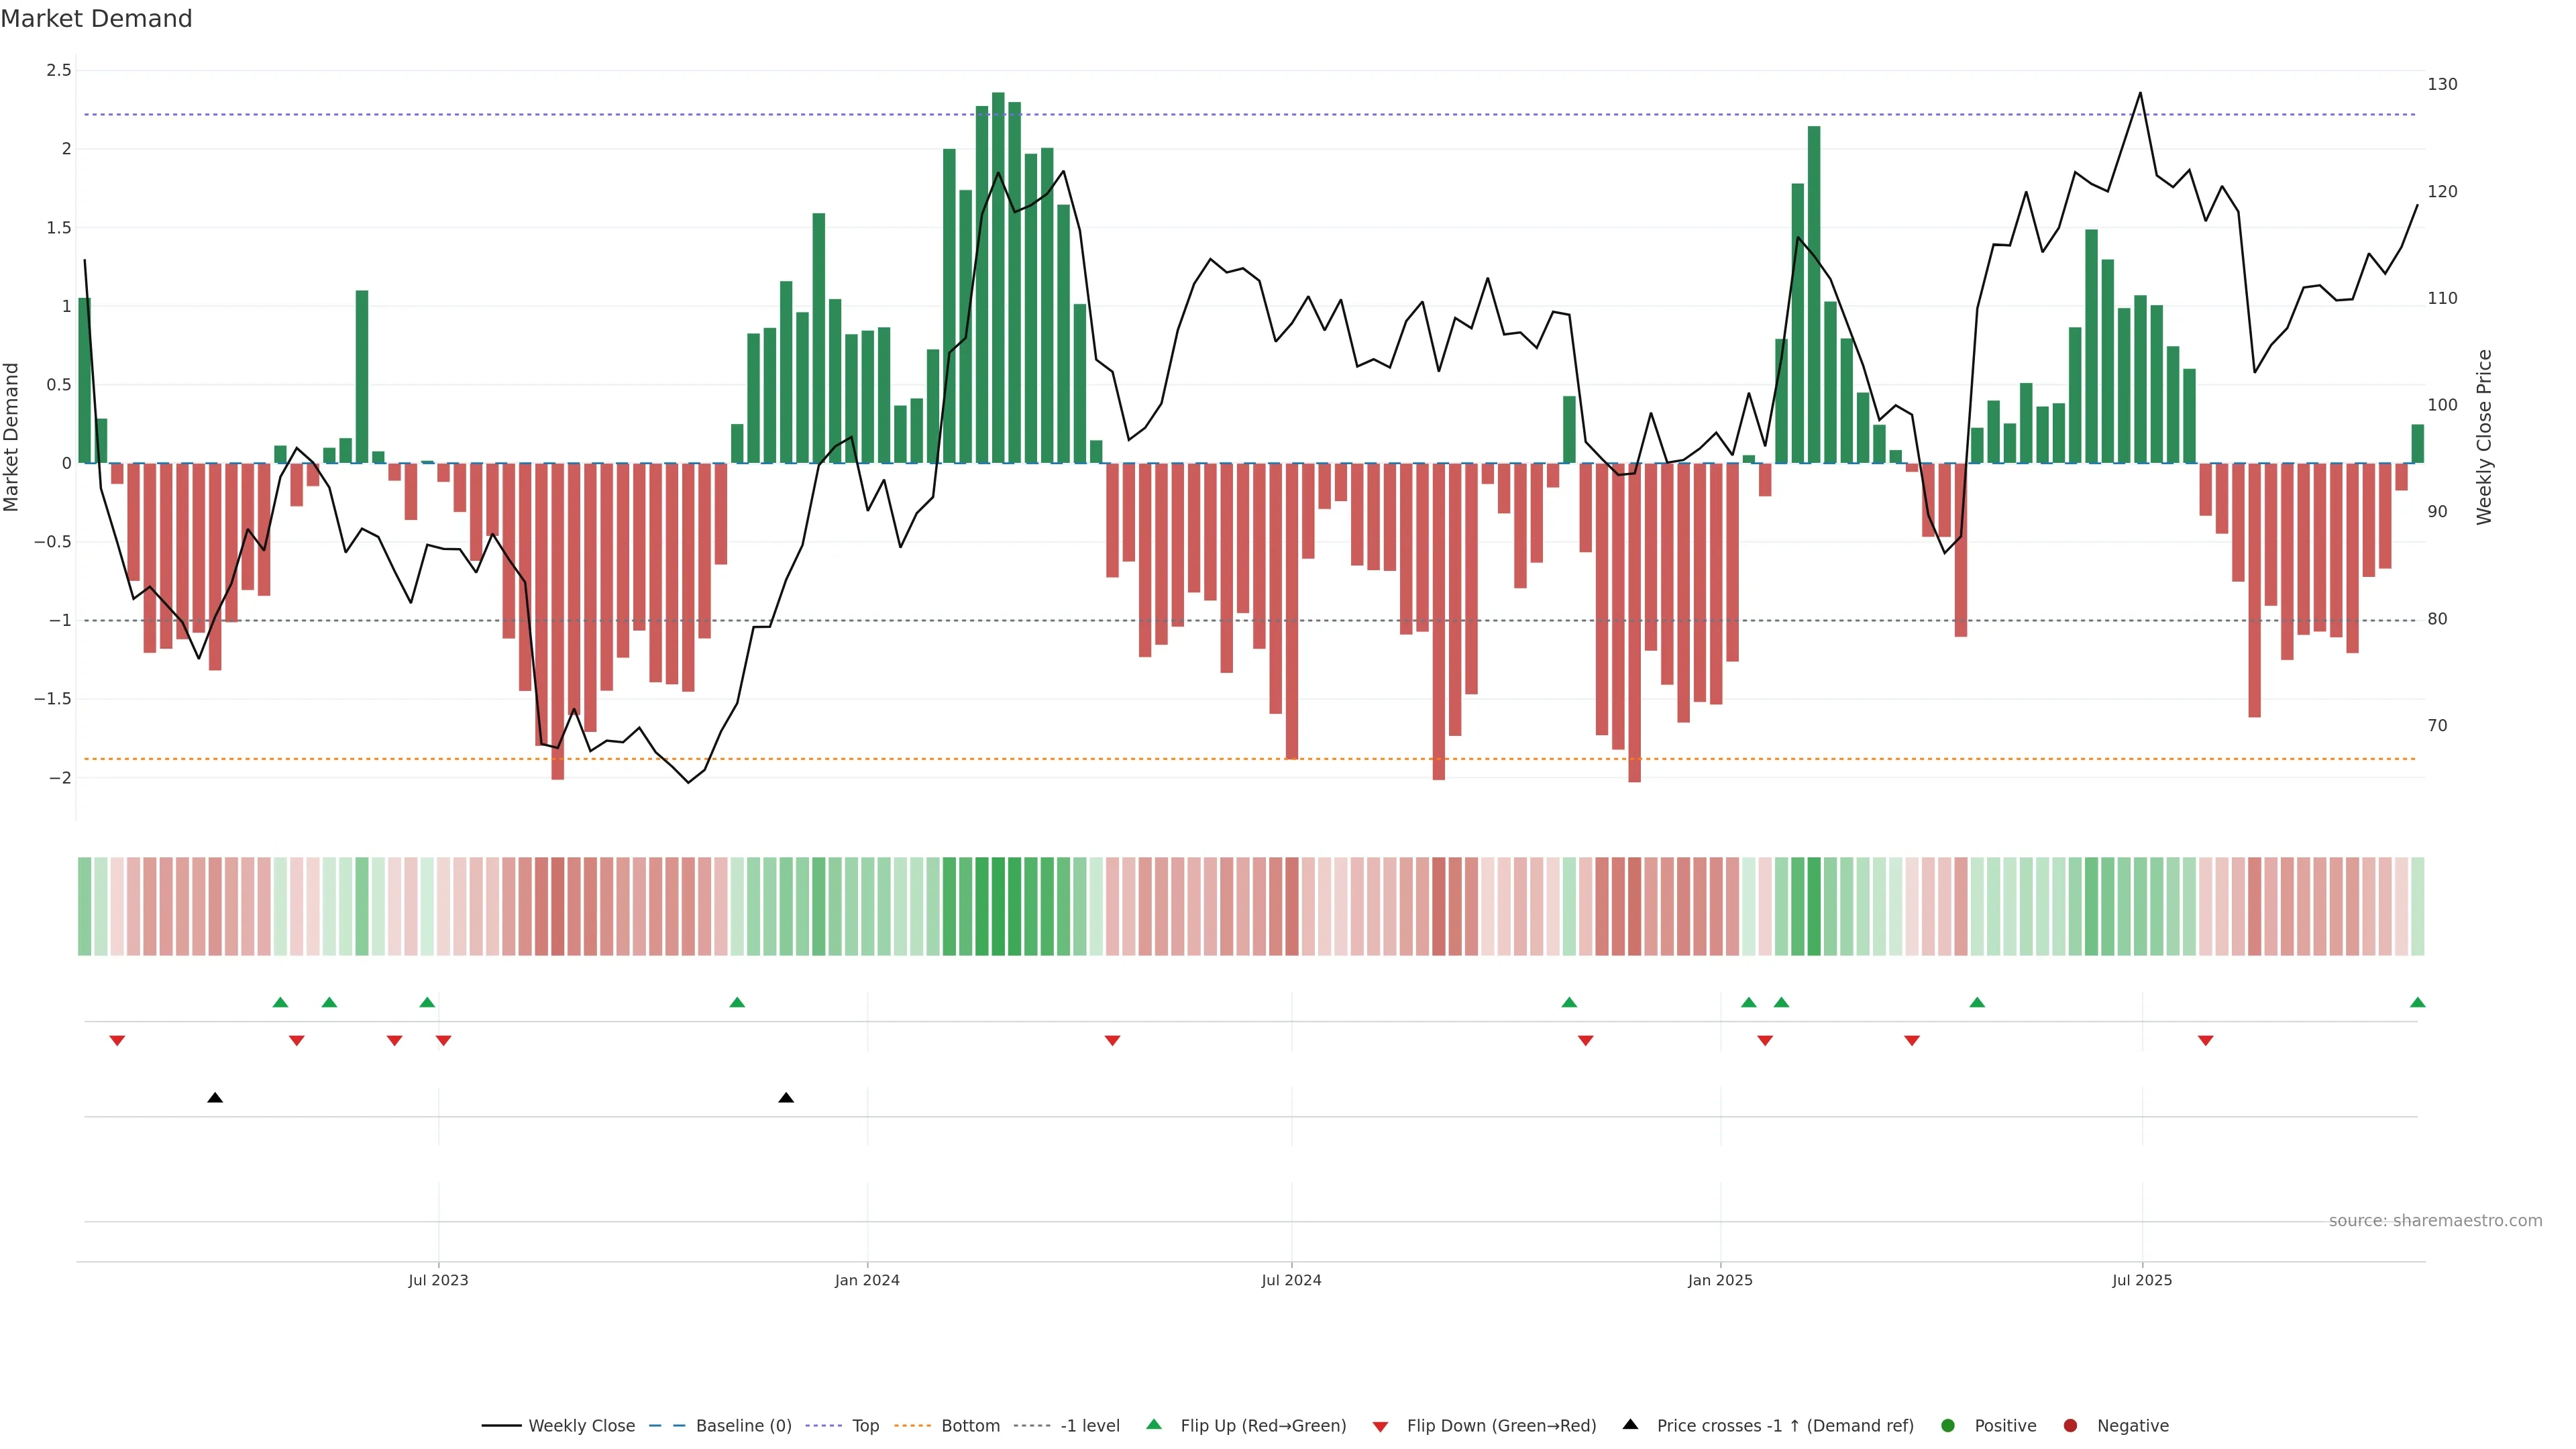
Task: Click the leftmost heatmap strip cell
Action: 85,906
